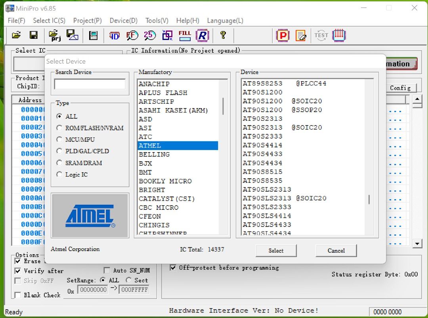
Task: Enable the Auto SN_NUM checkbox
Action: coord(107,270)
